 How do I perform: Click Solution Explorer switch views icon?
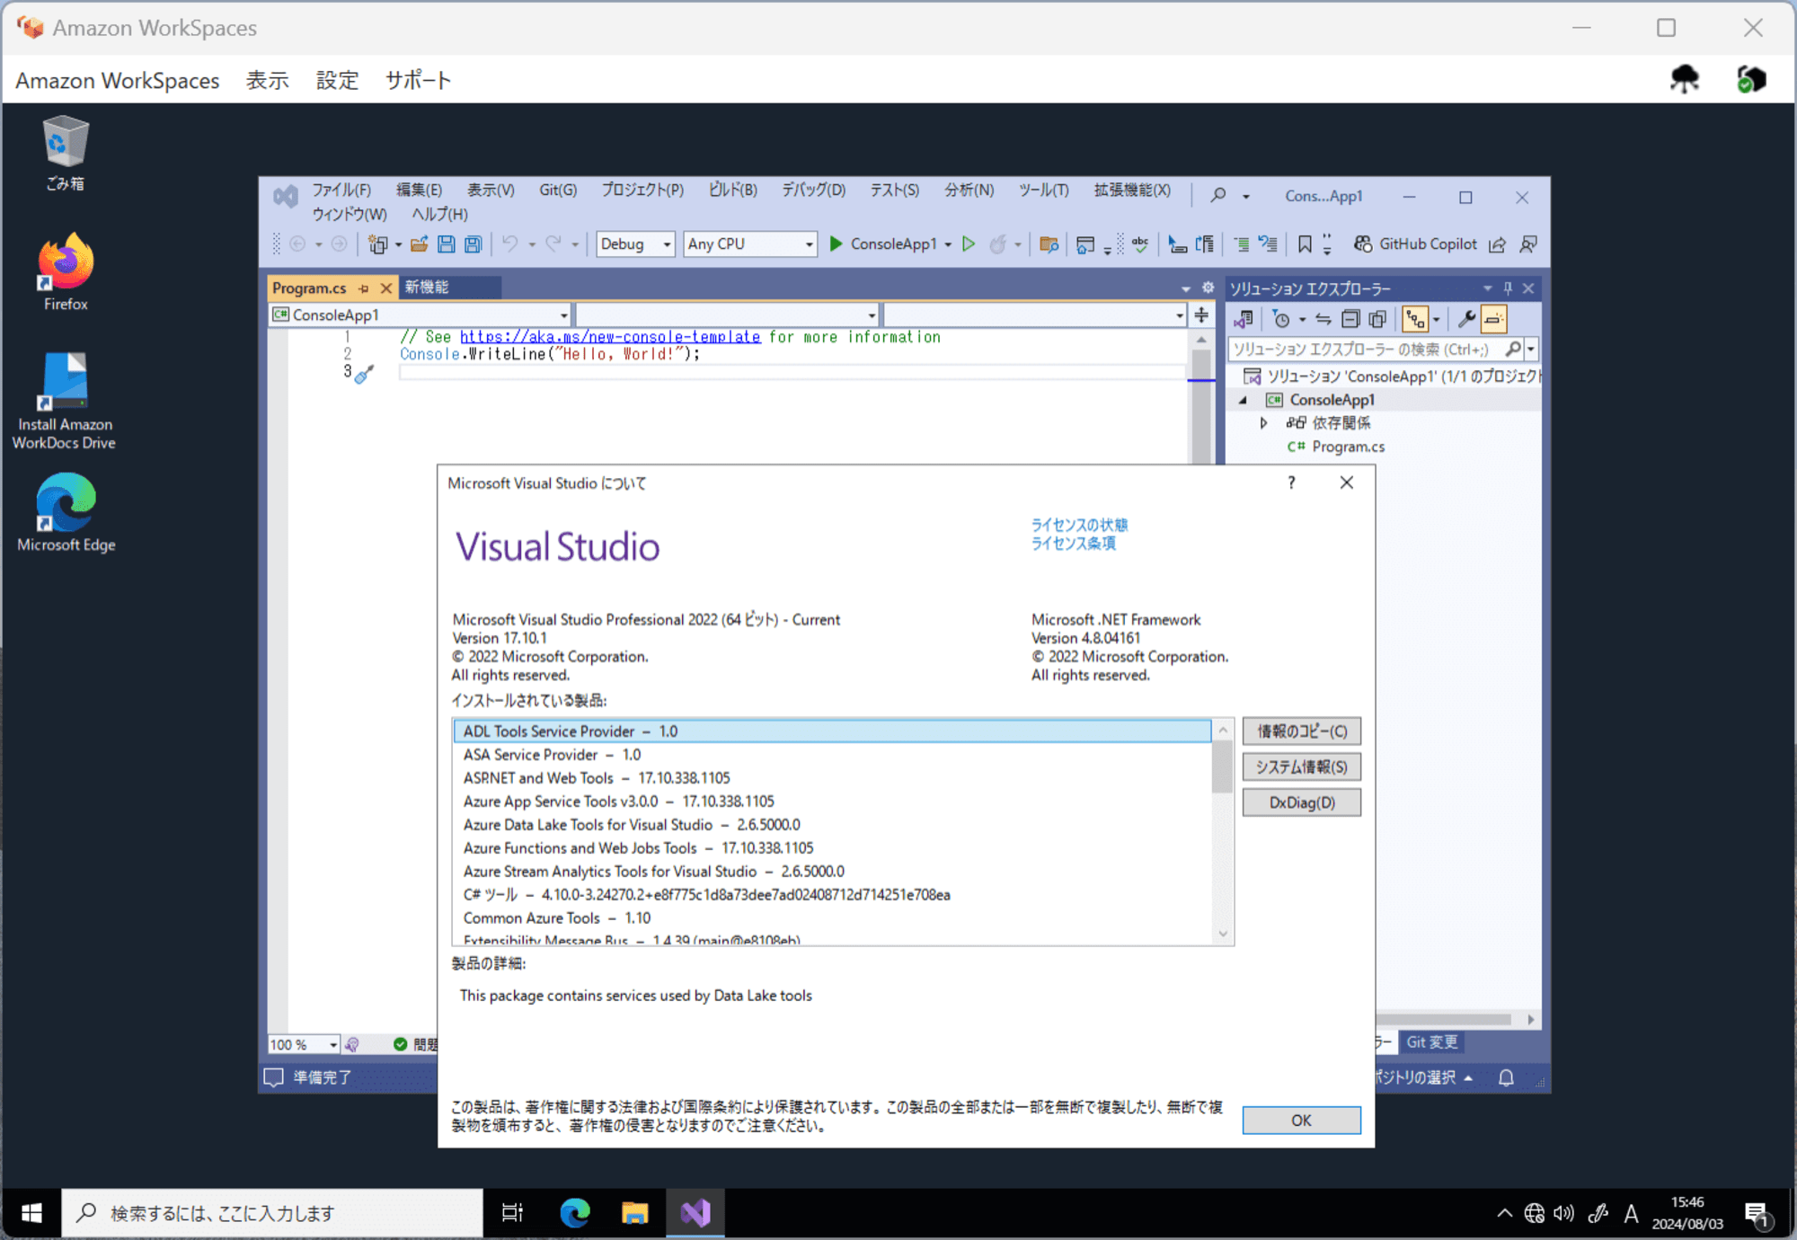tap(1244, 319)
